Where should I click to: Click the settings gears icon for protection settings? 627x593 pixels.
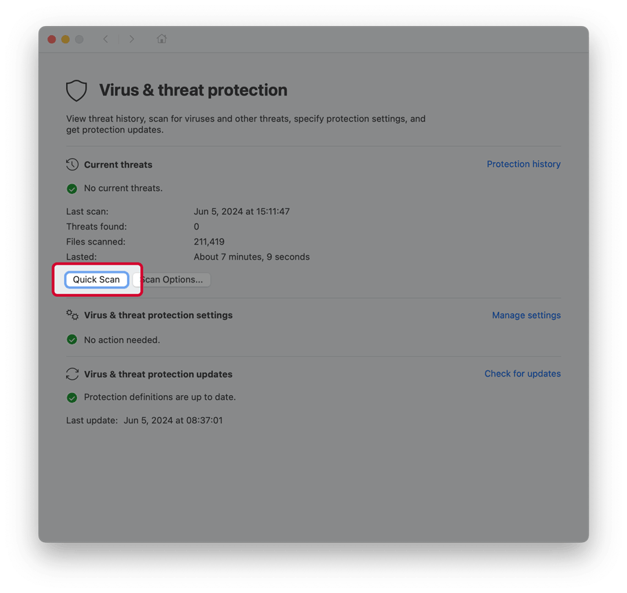pyautogui.click(x=72, y=315)
